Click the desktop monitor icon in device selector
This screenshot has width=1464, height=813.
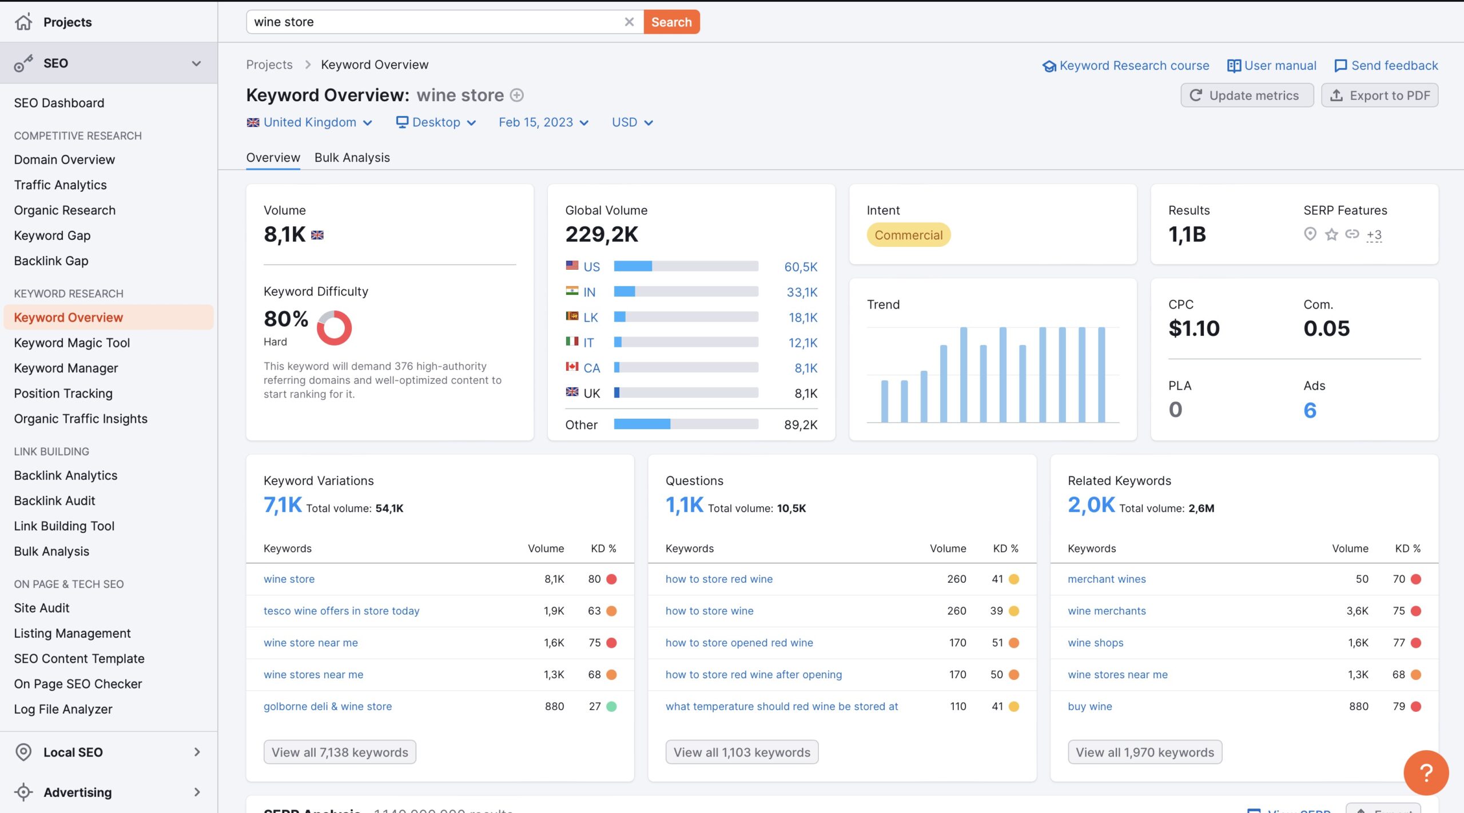click(402, 122)
